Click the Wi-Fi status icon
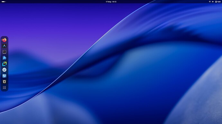This screenshot has height=124, width=222. pyautogui.click(x=210, y=2)
